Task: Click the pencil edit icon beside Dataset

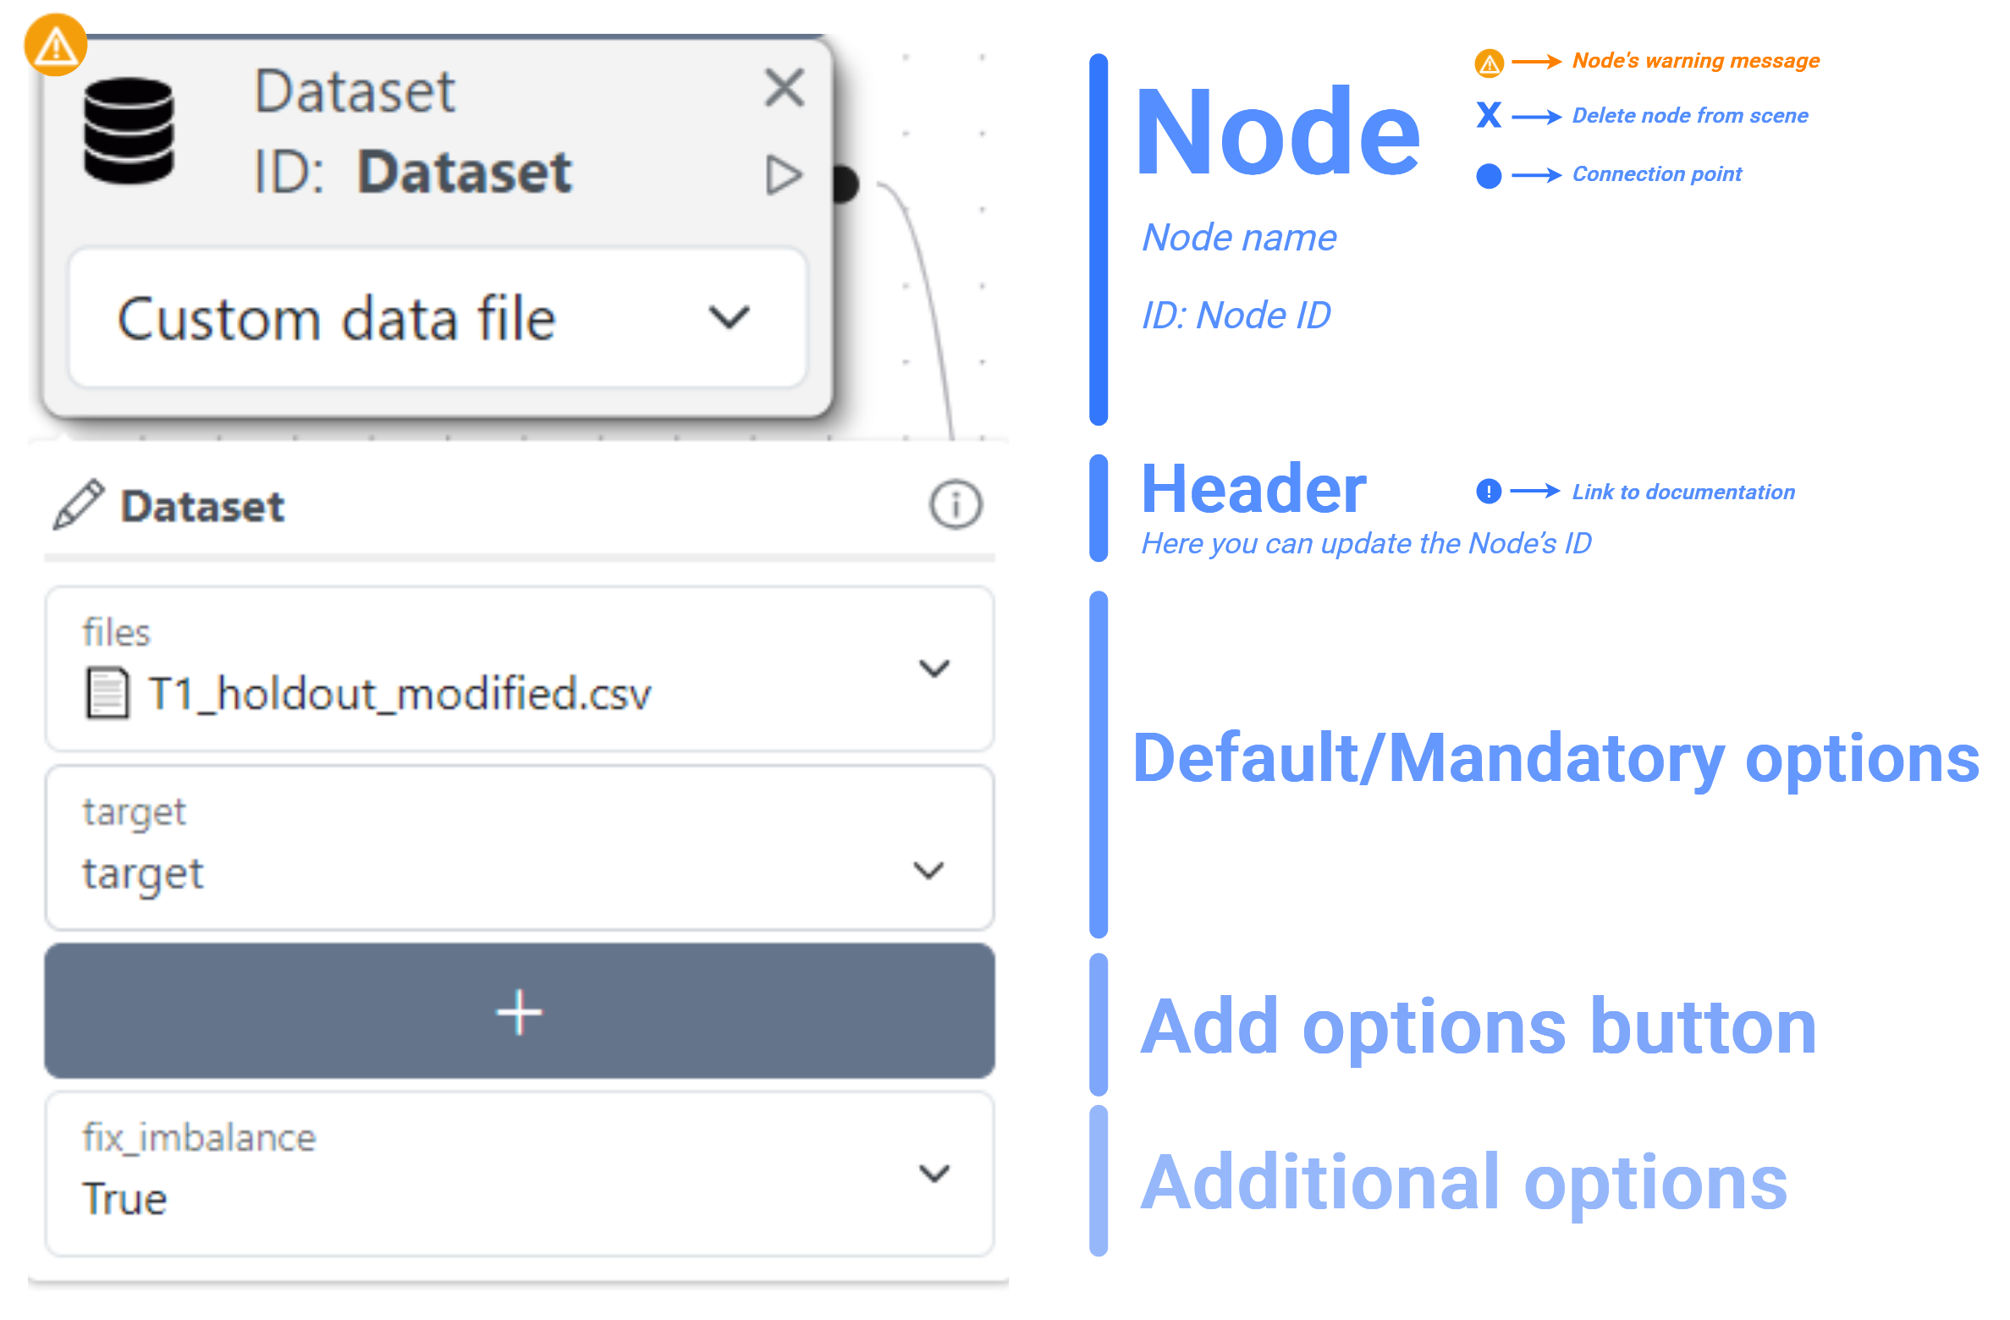Action: point(78,505)
